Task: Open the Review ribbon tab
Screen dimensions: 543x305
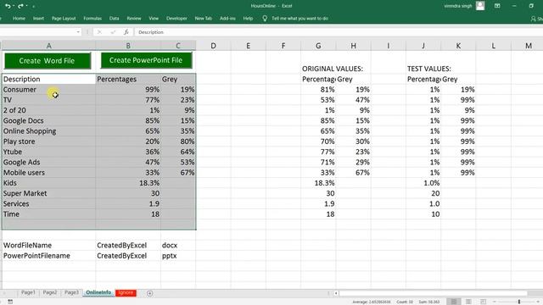Action: (x=134, y=19)
